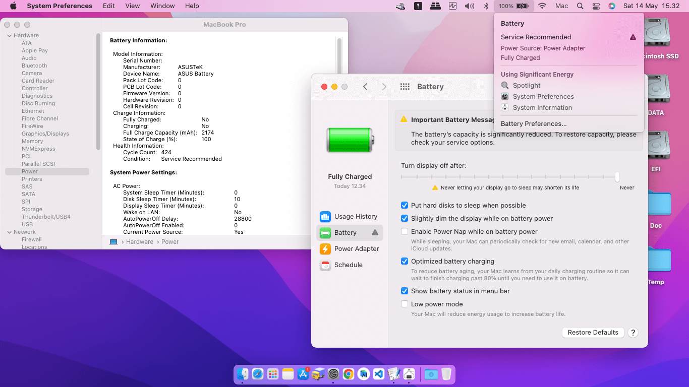The height and width of the screenshot is (387, 689).
Task: Select Graphics/Displays in the hardware sidebar
Action: 45,134
